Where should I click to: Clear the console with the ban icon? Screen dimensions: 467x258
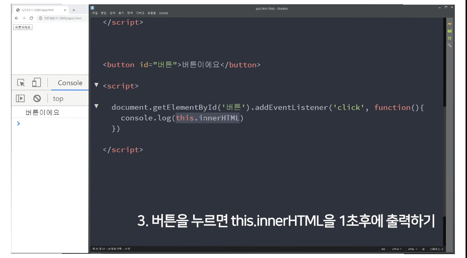pos(37,99)
